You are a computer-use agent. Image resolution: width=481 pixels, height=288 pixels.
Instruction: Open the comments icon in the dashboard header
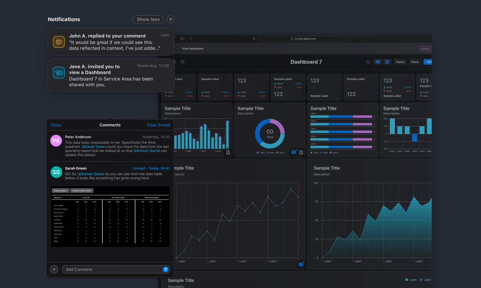point(378,62)
